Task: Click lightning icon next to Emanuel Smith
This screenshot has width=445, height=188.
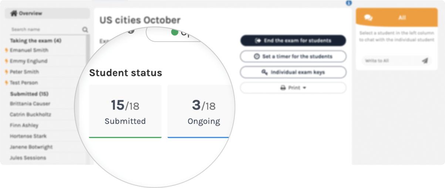Action: tap(6, 50)
